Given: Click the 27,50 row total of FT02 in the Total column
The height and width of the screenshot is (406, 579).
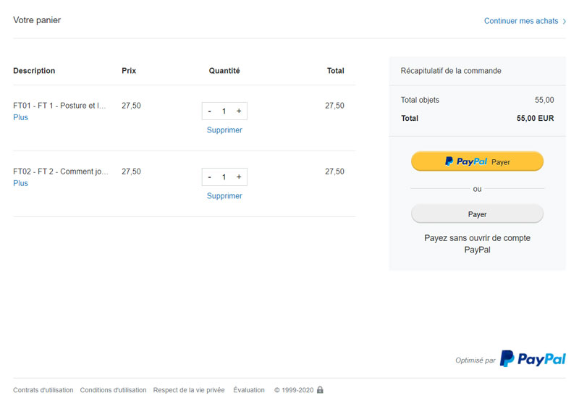Looking at the screenshot, I should tap(334, 172).
